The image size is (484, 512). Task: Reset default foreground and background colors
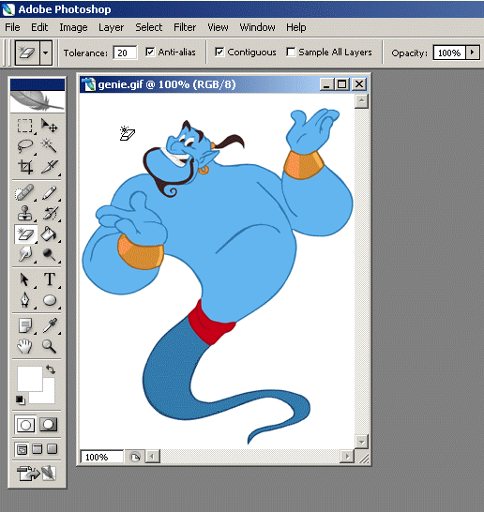pos(21,399)
